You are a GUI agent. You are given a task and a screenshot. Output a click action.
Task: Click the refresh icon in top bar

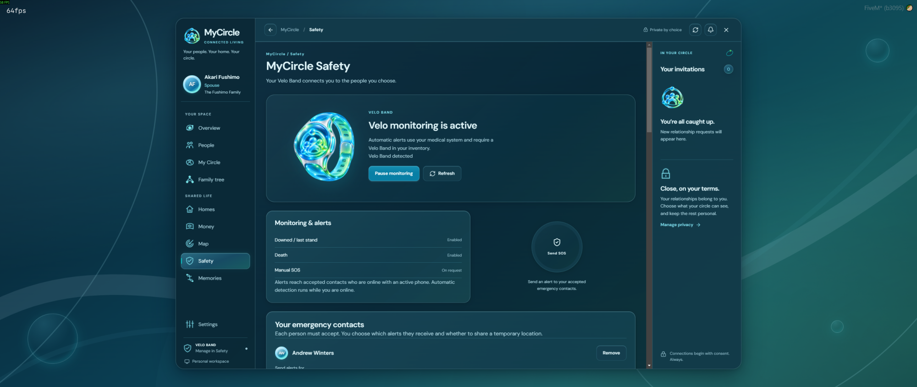pos(696,30)
